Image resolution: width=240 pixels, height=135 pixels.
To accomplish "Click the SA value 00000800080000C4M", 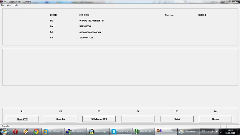I will click(90, 32).
